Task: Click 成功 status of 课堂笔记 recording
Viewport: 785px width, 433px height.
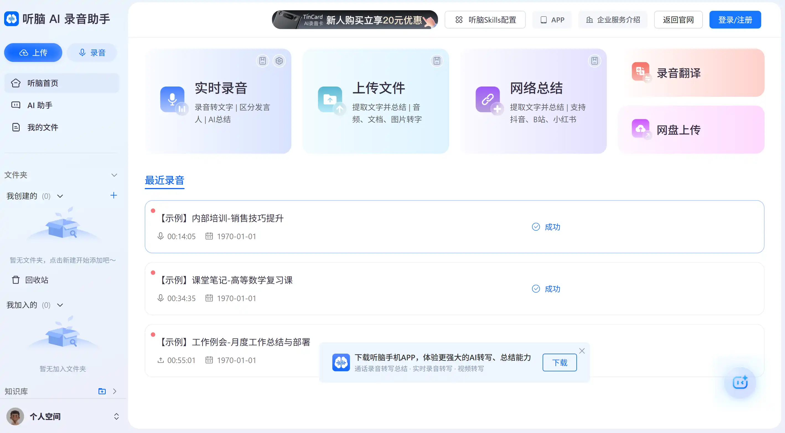Action: pyautogui.click(x=546, y=289)
